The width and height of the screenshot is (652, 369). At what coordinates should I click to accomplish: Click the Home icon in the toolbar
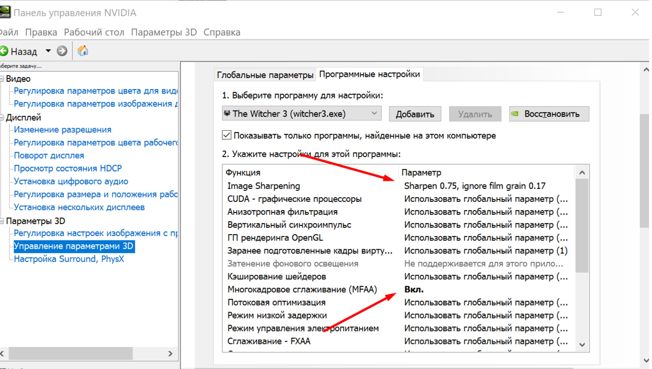83,51
